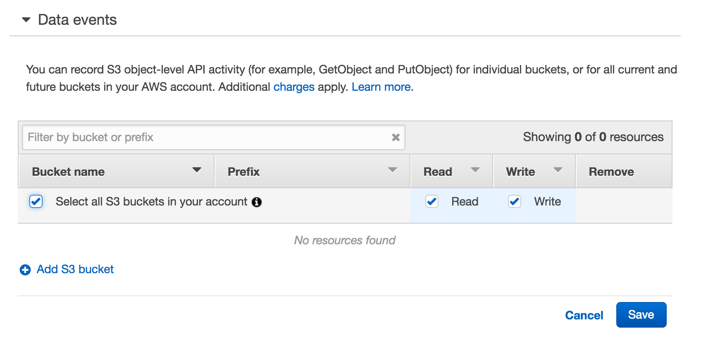
Task: Click the info icon beside Select all S3 buckets
Action: (x=257, y=202)
